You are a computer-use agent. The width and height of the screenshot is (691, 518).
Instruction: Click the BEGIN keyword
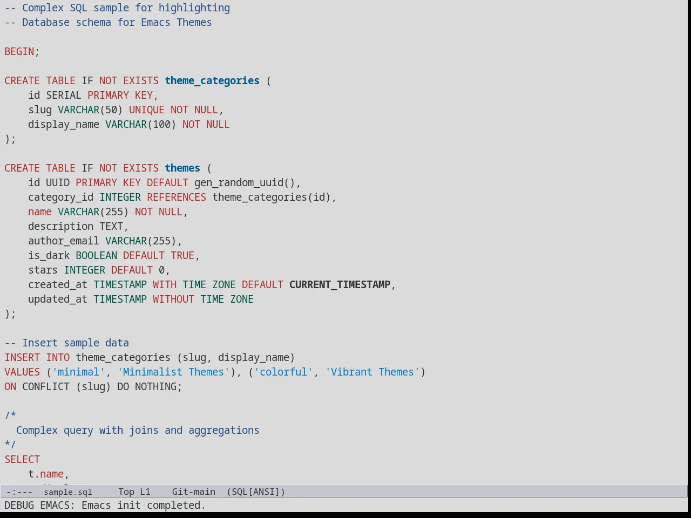[19, 52]
